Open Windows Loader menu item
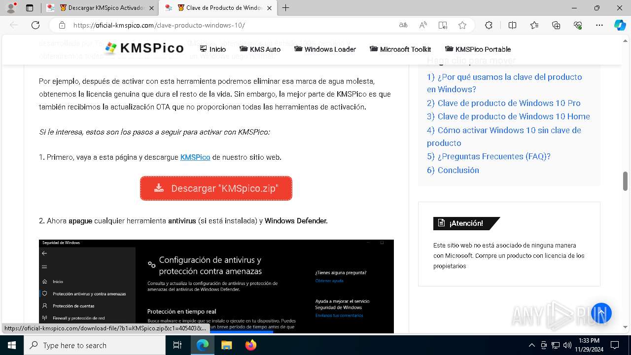The image size is (631, 355). point(325,49)
